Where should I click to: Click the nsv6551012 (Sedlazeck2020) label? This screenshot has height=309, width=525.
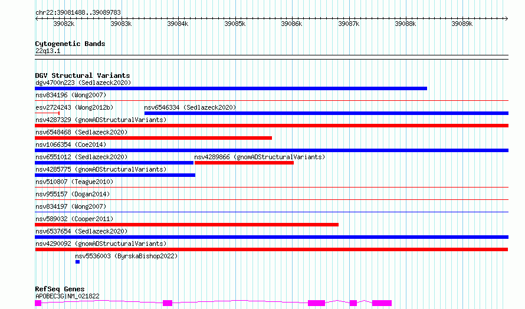[x=81, y=157]
